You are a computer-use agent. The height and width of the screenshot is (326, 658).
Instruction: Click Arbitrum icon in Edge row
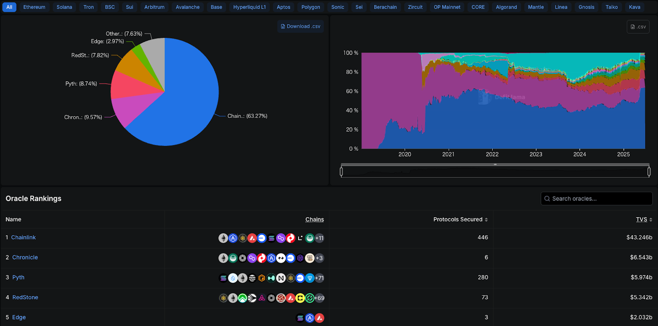point(310,318)
